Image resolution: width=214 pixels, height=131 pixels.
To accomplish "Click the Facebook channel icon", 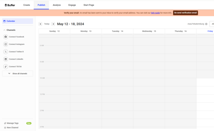I will 6,37.
